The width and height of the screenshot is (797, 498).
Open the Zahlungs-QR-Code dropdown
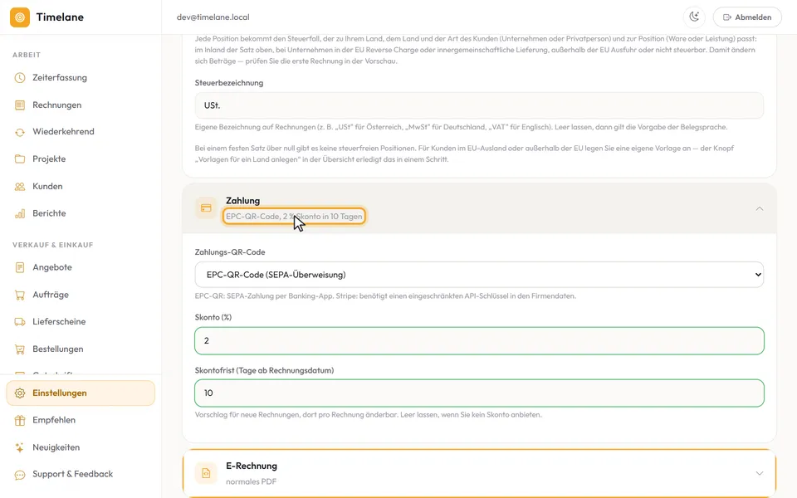click(x=479, y=275)
